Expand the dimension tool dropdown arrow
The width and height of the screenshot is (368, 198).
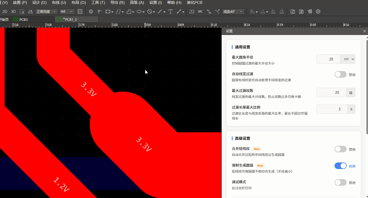pos(183,12)
